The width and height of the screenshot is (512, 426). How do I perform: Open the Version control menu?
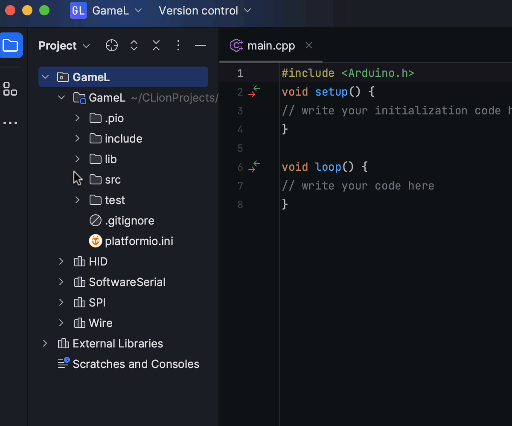(205, 11)
